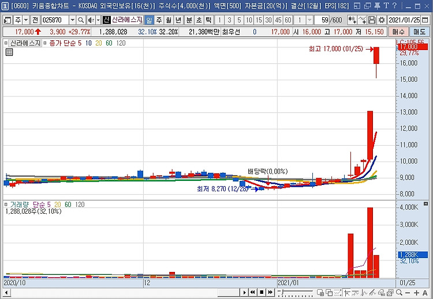Click the horizontal scrollbar left arrow
Screen dimensions: 433x299
(x=6, y=293)
